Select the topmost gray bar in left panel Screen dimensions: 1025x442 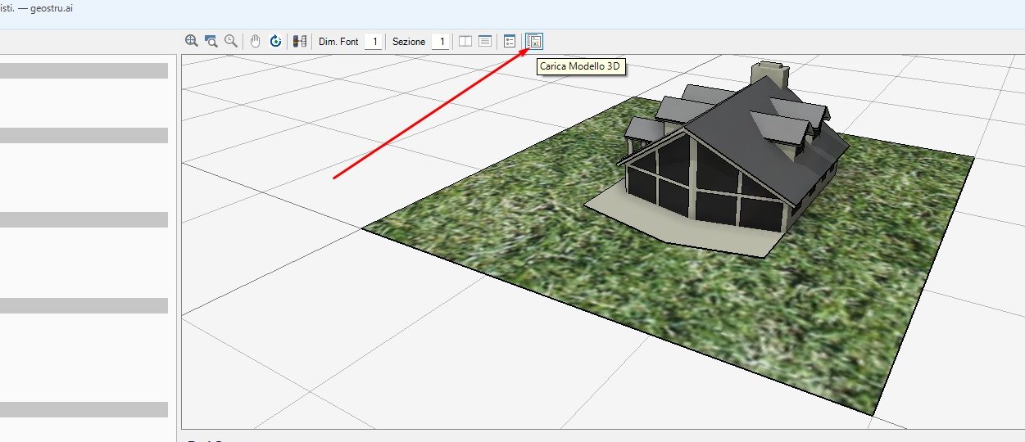(x=84, y=70)
